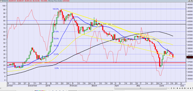The image size is (193, 91).
Task: Click the horizontal scrollbar thumb
Action: tap(140, 88)
